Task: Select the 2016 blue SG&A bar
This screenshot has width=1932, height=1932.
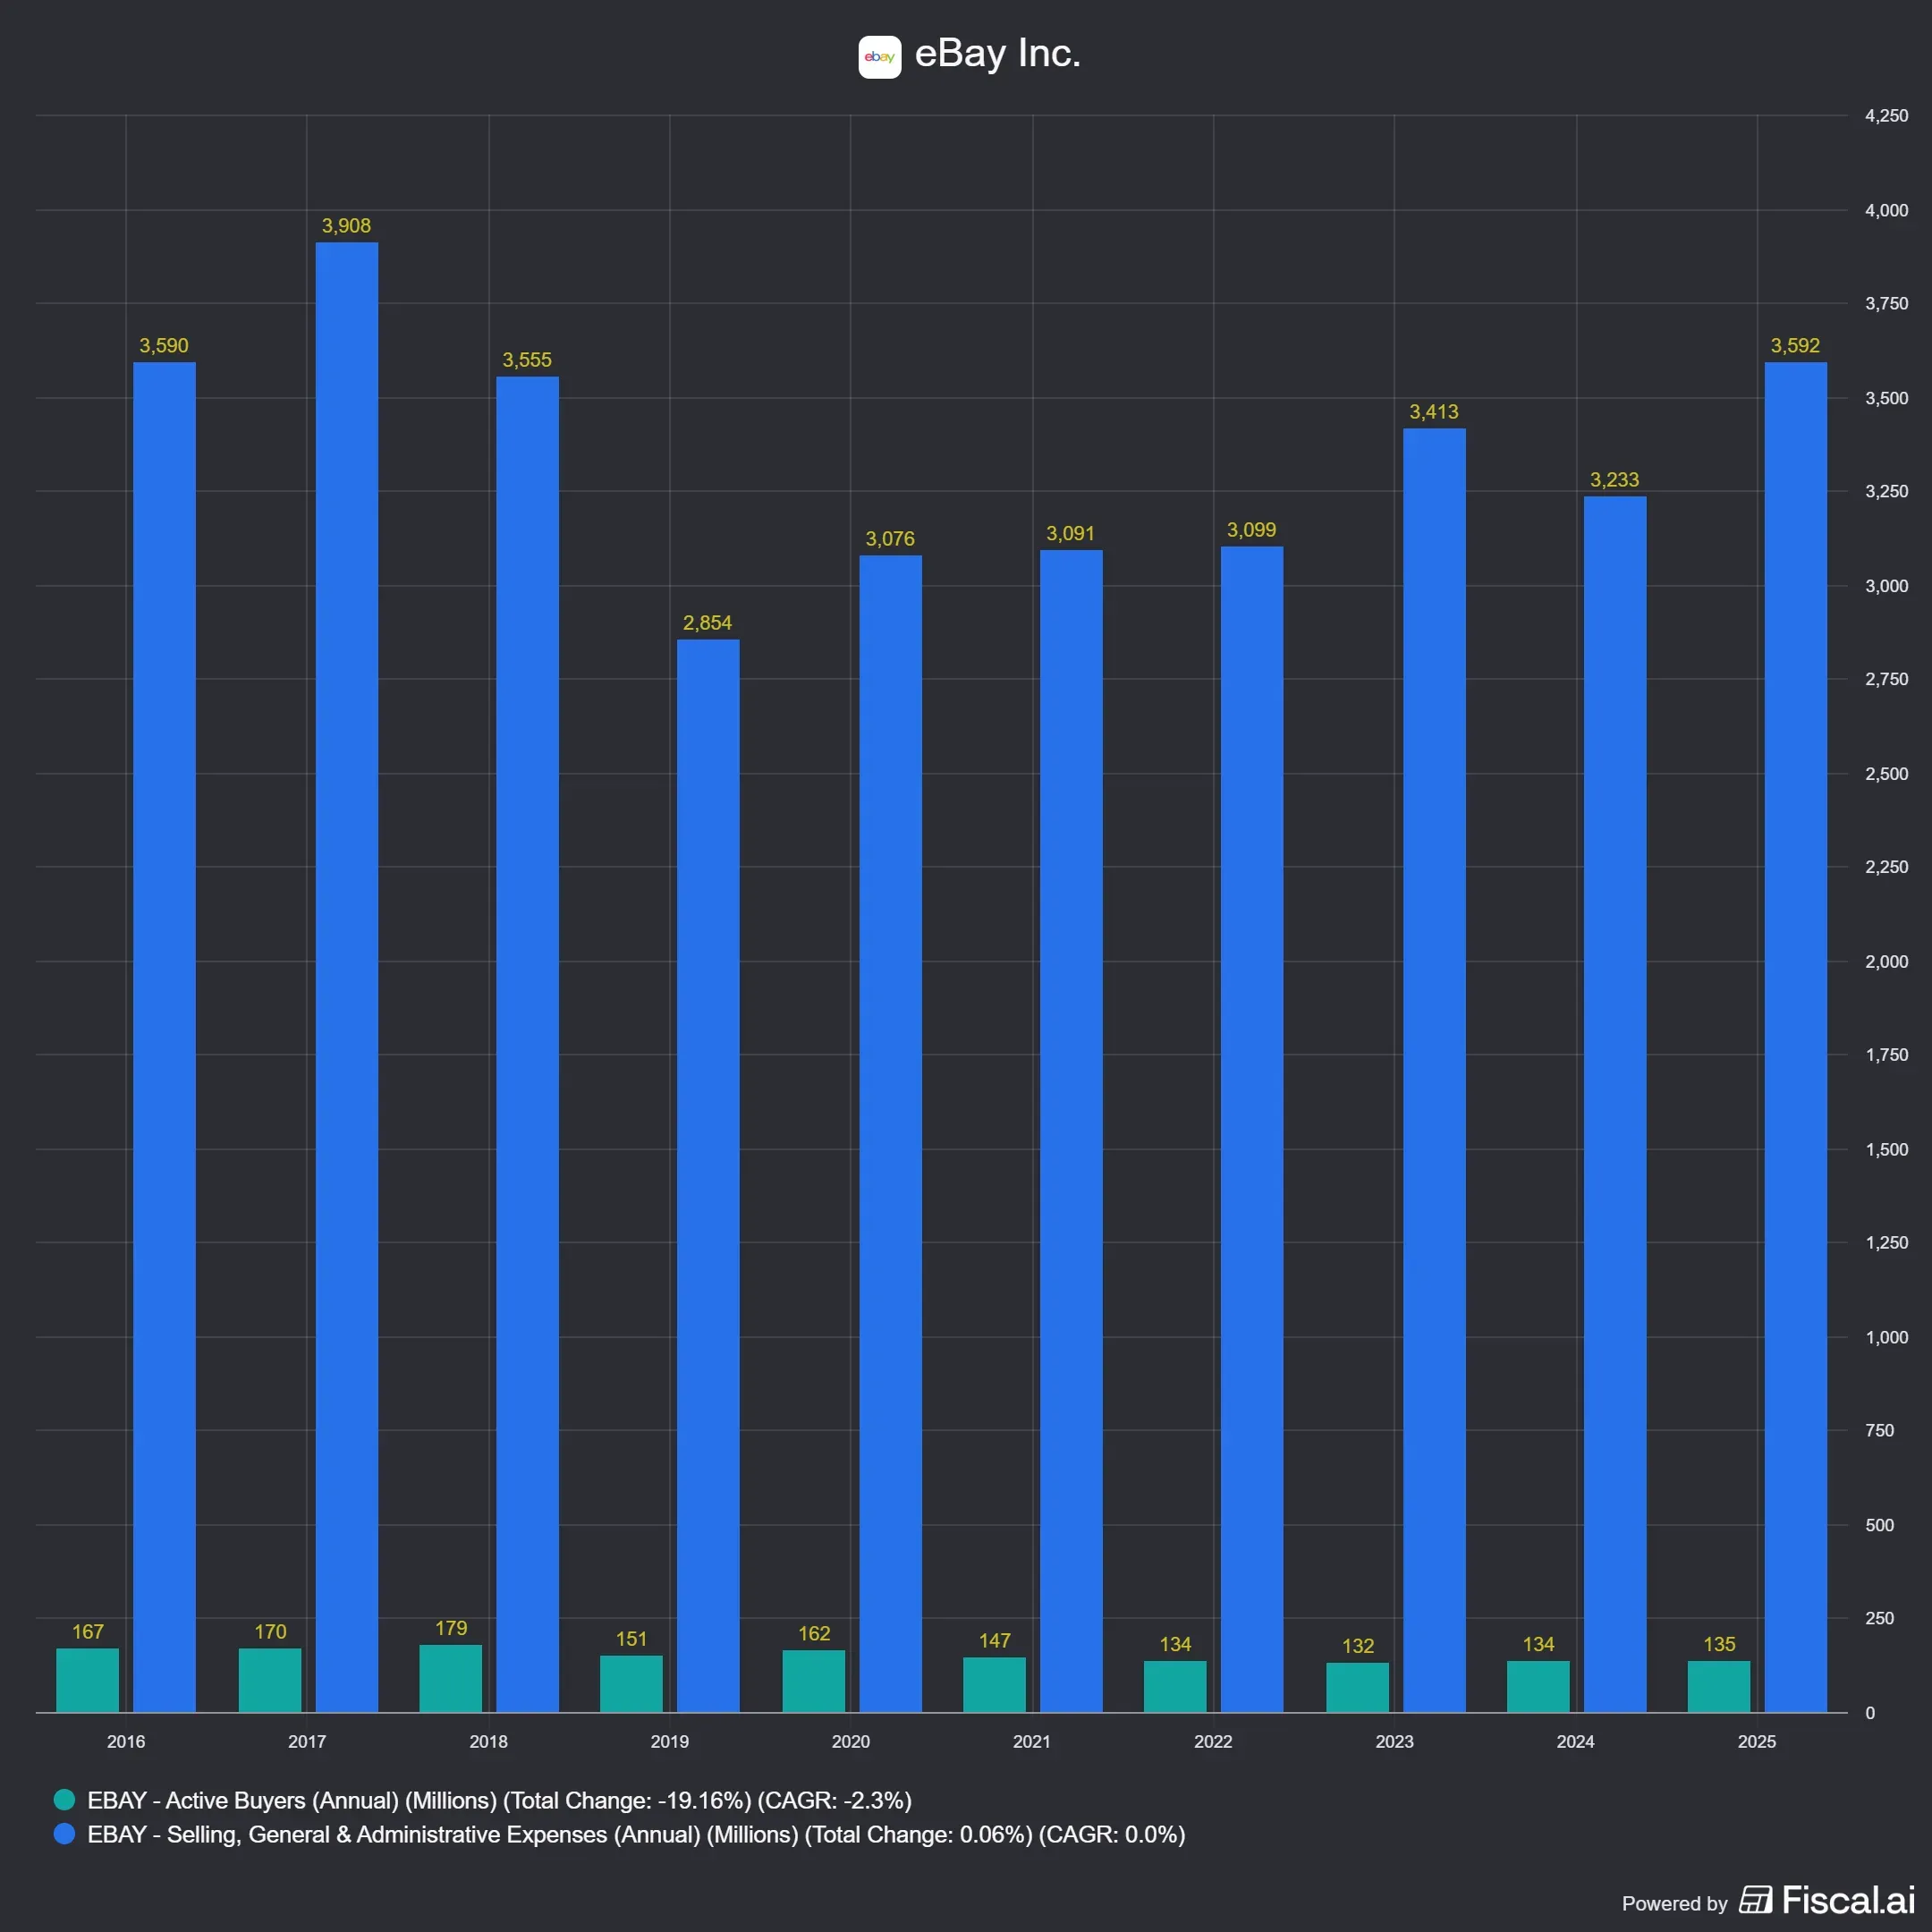Action: click(x=164, y=1037)
